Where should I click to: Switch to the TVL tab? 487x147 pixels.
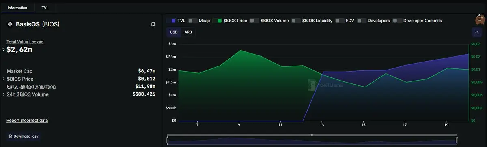pyautogui.click(x=45, y=8)
